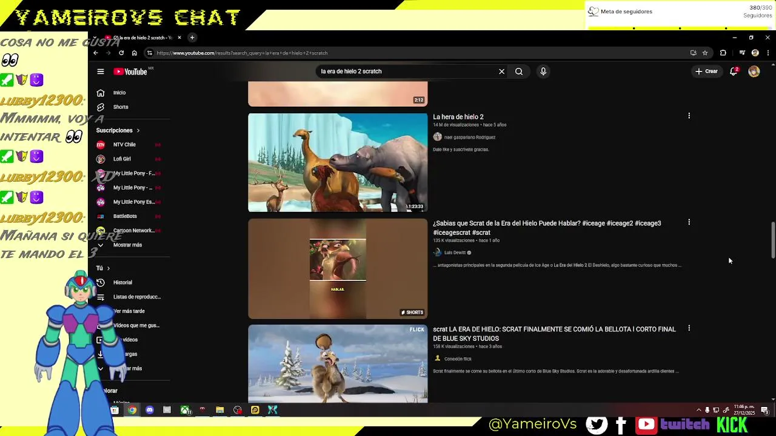This screenshot has height=436, width=776.
Task: Open the Xbox app from the taskbar
Action: click(185, 410)
